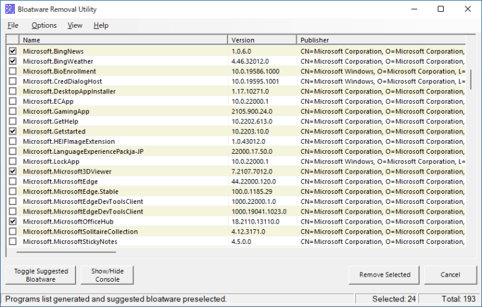Tick the Microsoft.CredDialogHost checkbox

(x=12, y=81)
